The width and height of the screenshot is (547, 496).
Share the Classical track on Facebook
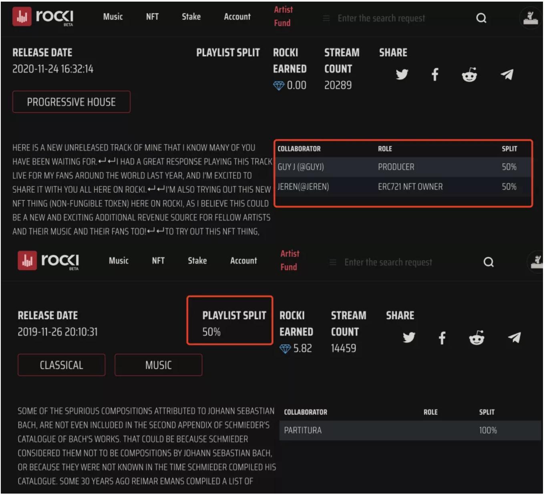tap(442, 338)
